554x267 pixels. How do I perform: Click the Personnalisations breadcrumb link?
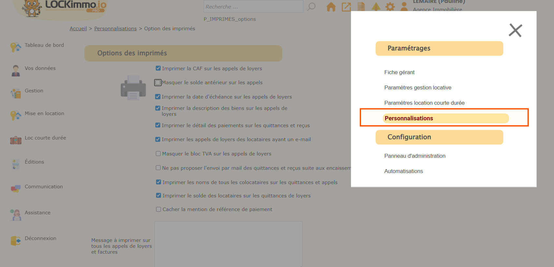tap(115, 29)
